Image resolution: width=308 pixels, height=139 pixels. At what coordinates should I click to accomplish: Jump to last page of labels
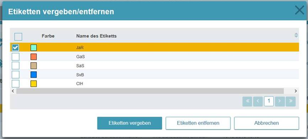[x=291, y=101]
